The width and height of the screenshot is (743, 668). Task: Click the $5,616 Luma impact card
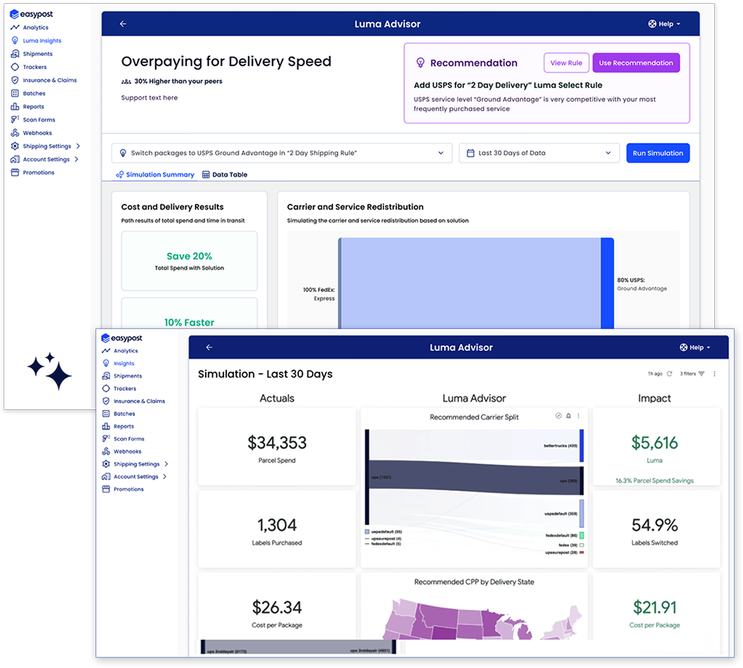tap(657, 447)
